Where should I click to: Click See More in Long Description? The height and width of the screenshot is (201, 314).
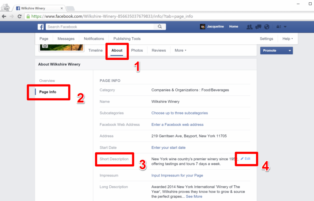pyautogui.click(x=194, y=197)
